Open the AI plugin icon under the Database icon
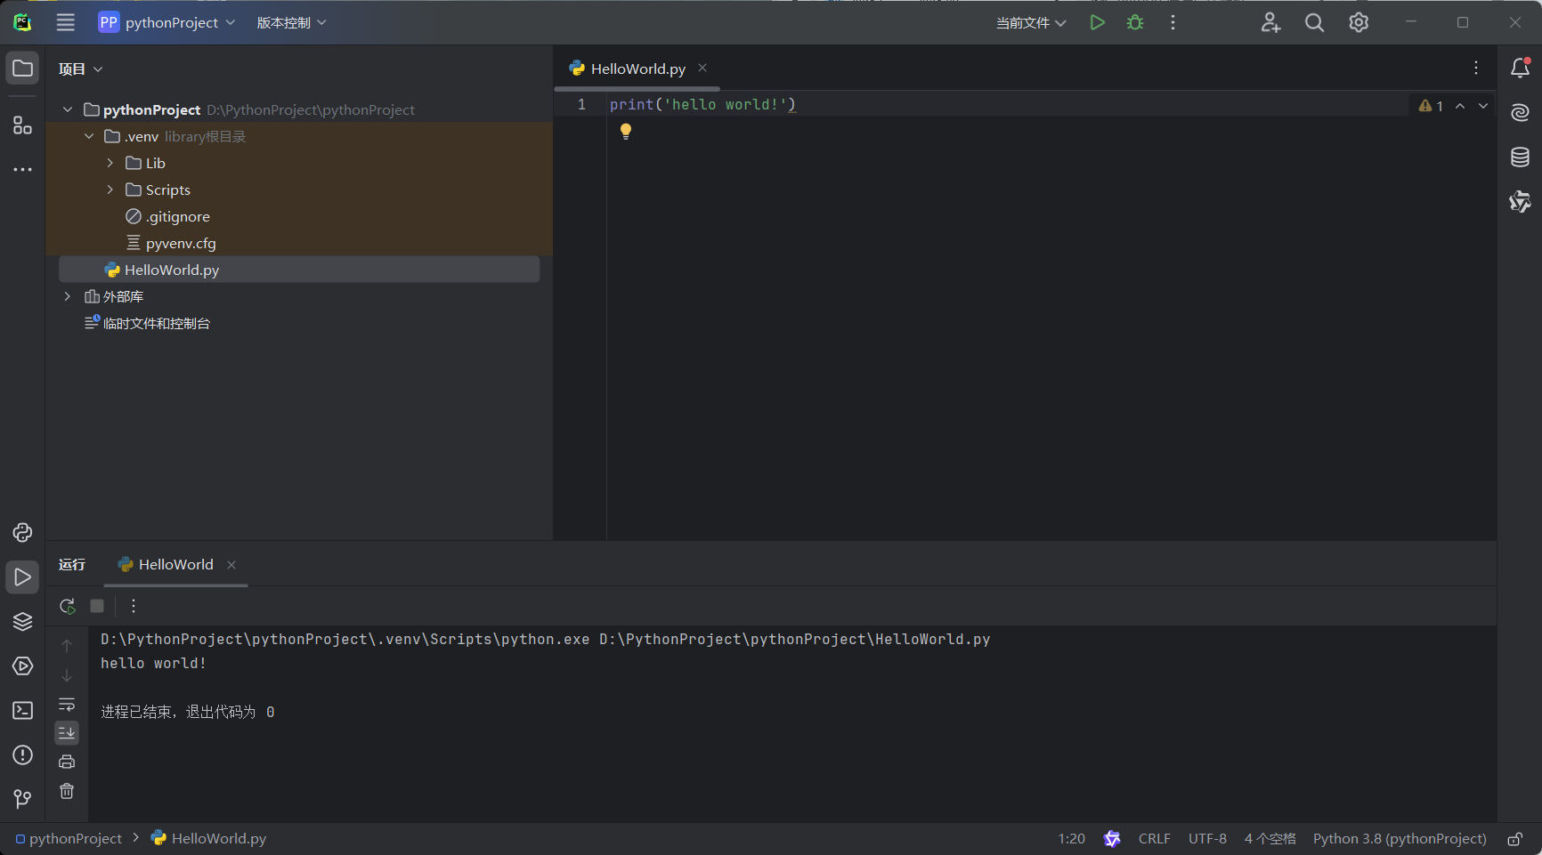 1520,202
